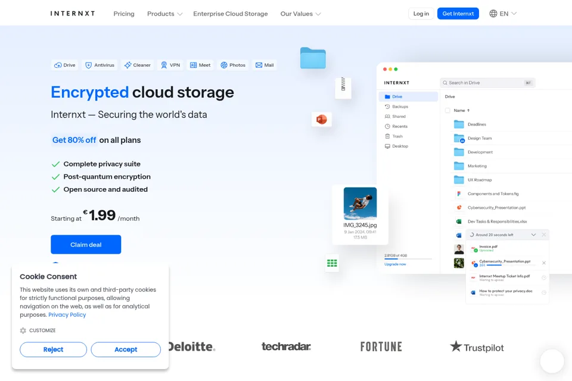Viewport: 572px width, 381px height.
Task: Cancel Cybersecurity_Presentation.ppt upload
Action: click(x=544, y=263)
